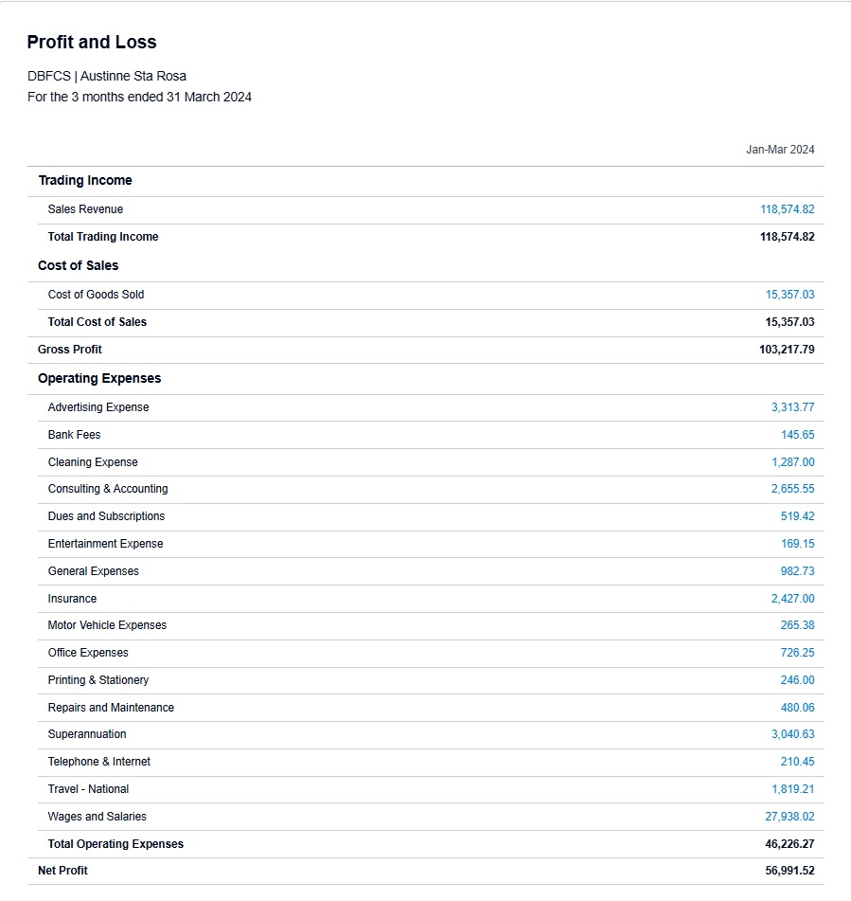Open Entertainment Expense value 169.15
851x901 pixels.
pyautogui.click(x=797, y=544)
